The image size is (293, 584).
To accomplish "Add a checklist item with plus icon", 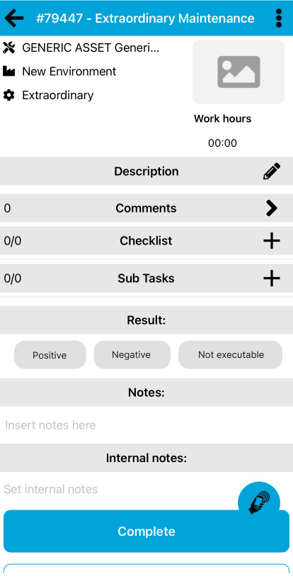I will coord(272,241).
